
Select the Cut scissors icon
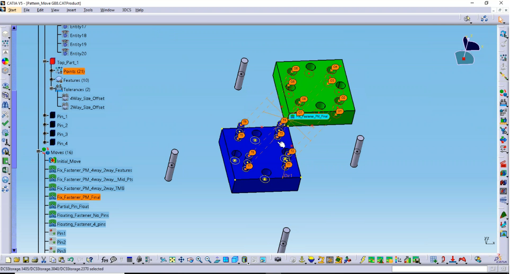[43, 259]
